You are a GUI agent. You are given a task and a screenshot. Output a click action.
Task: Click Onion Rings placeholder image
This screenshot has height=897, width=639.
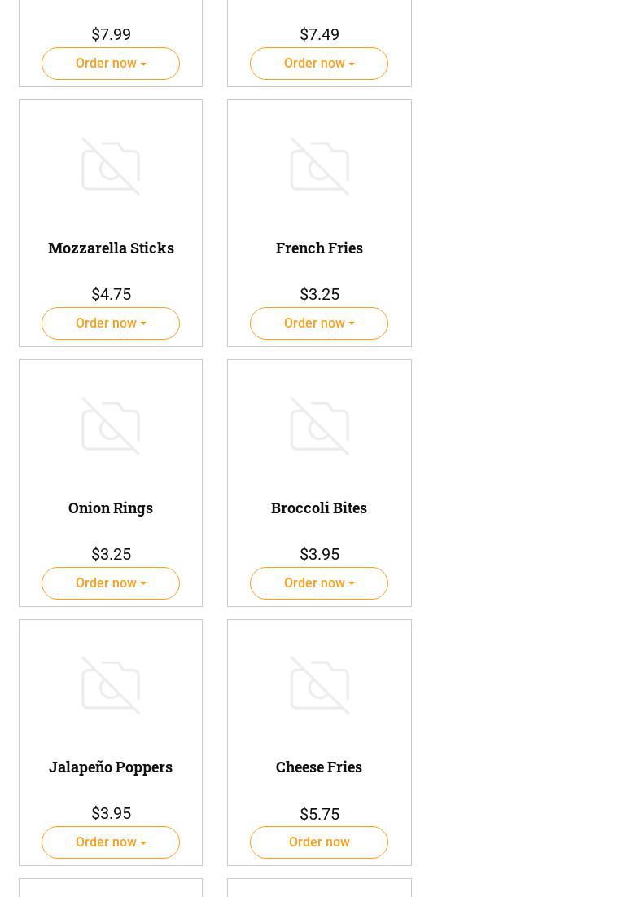tap(111, 426)
